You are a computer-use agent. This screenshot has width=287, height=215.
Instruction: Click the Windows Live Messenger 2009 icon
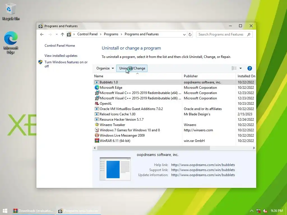pyautogui.click(x=97, y=135)
